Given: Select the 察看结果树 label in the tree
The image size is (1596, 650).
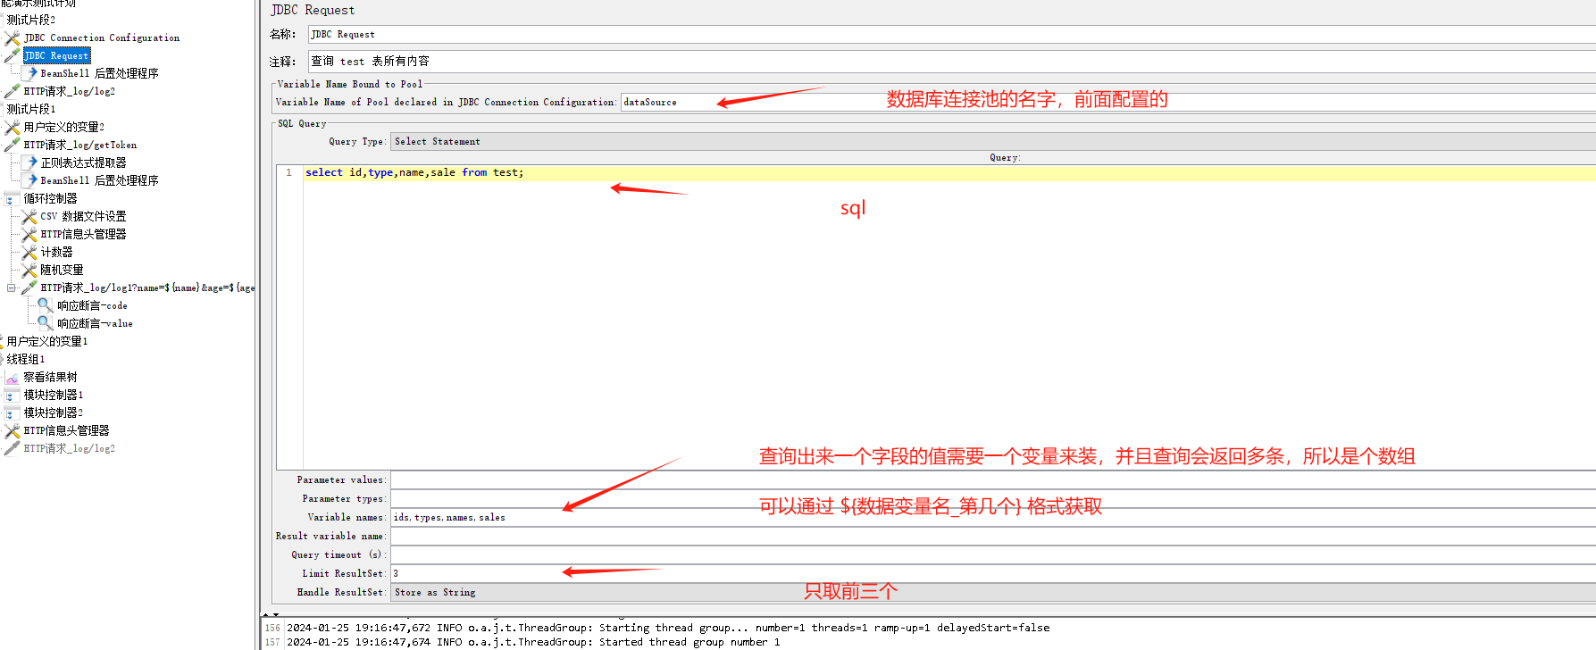Looking at the screenshot, I should pyautogui.click(x=50, y=377).
